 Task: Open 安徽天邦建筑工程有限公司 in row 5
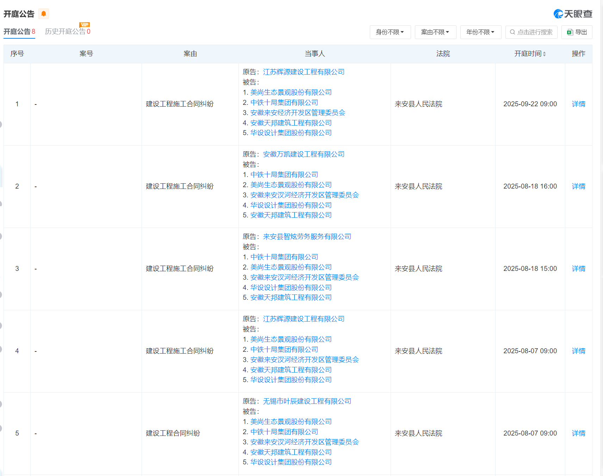291,452
